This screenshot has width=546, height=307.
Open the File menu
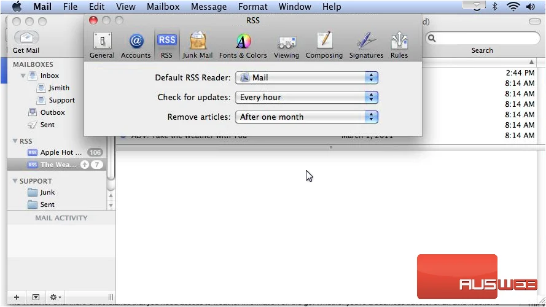pyautogui.click(x=71, y=7)
